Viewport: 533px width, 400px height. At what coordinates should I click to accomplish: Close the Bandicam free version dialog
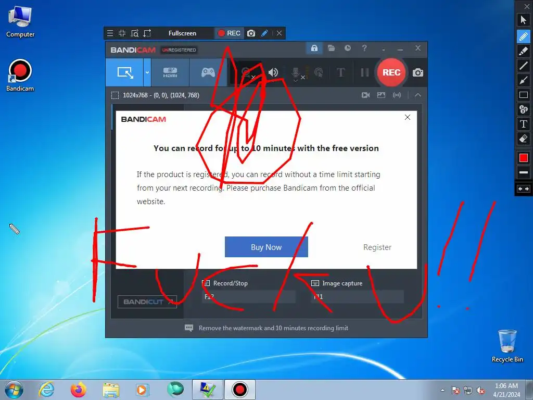click(x=408, y=117)
